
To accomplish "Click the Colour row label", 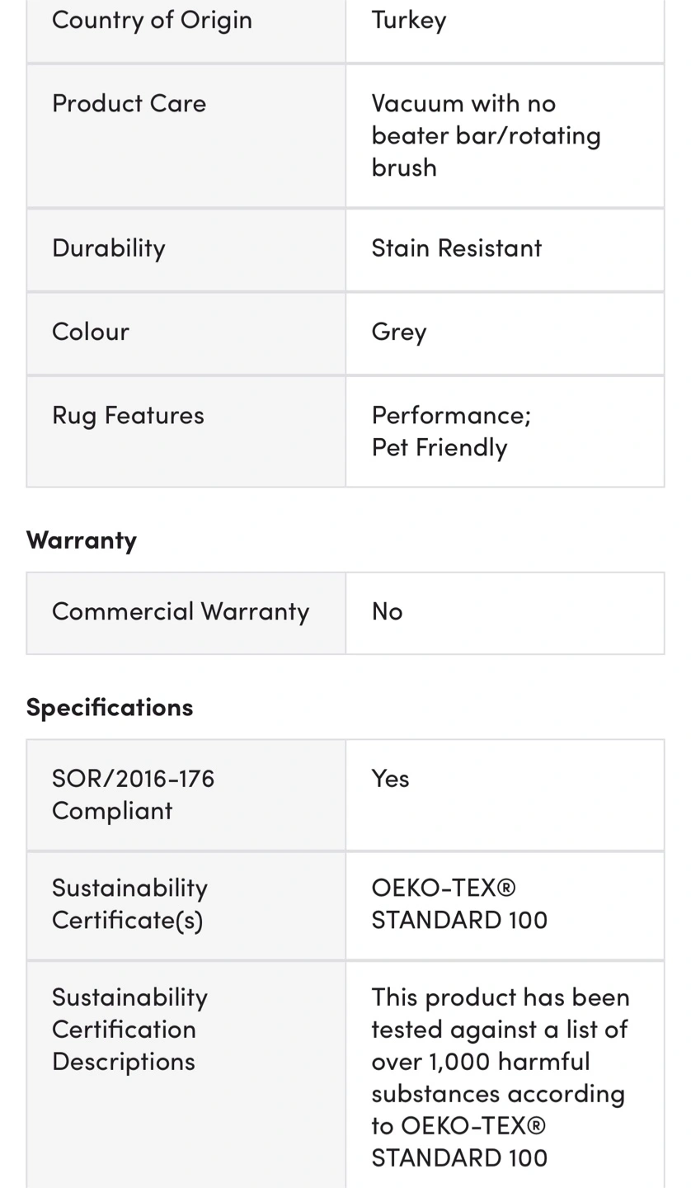I will coord(90,331).
